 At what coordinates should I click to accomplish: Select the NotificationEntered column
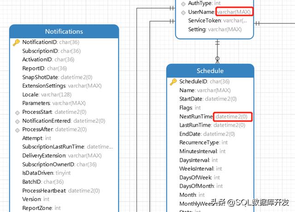tap(64, 121)
